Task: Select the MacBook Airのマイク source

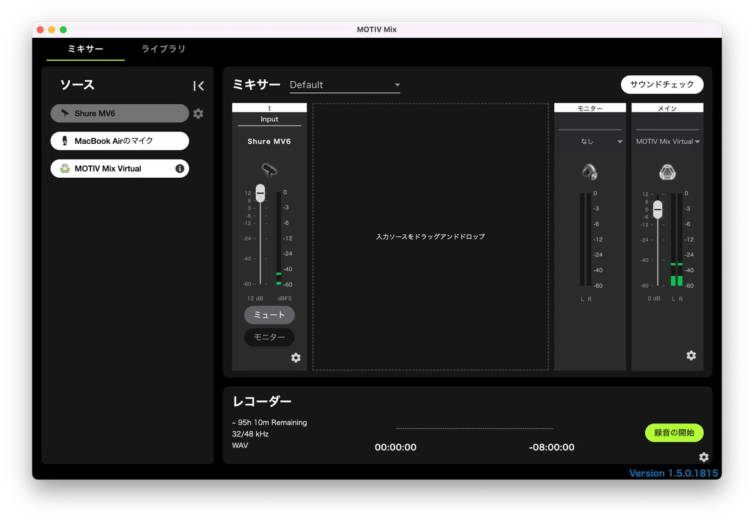Action: click(x=120, y=141)
